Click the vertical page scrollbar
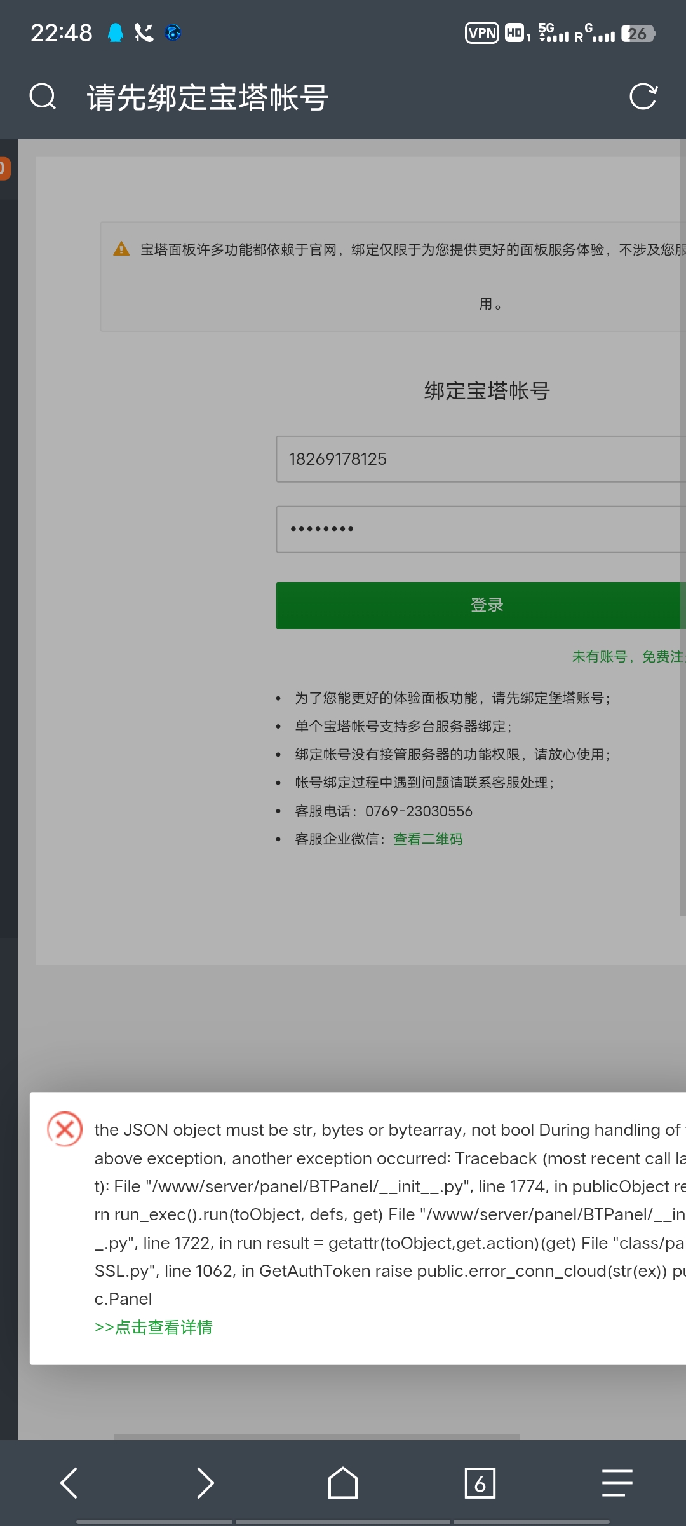The width and height of the screenshot is (686, 1526). 683,528
